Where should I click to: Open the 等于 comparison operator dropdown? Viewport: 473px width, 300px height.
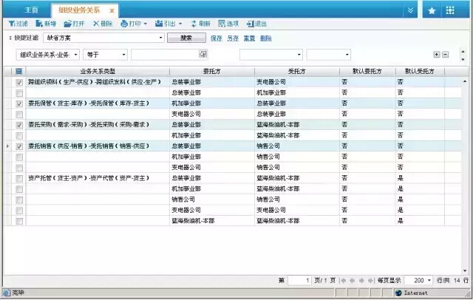coord(123,55)
